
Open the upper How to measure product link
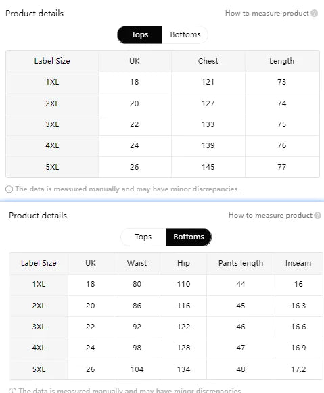[267, 14]
